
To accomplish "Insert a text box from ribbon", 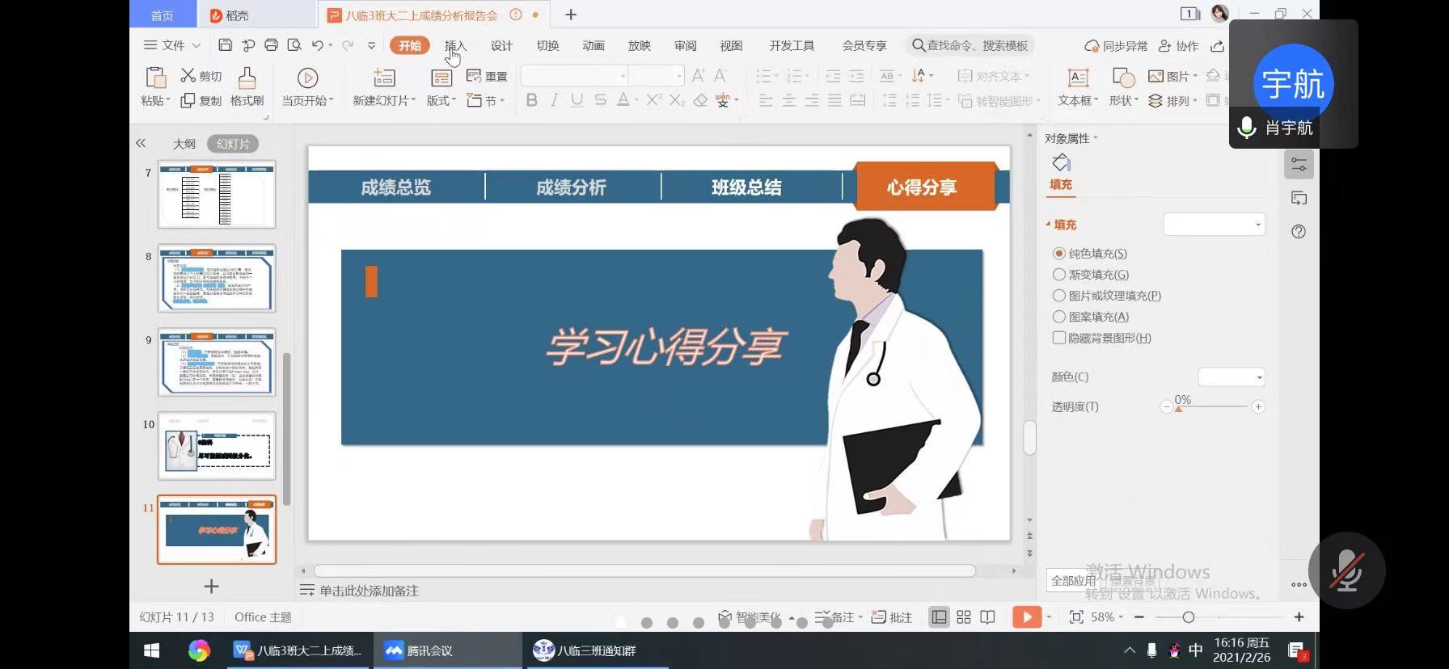I will pyautogui.click(x=1078, y=78).
